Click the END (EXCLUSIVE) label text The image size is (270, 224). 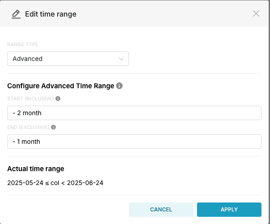coord(28,127)
